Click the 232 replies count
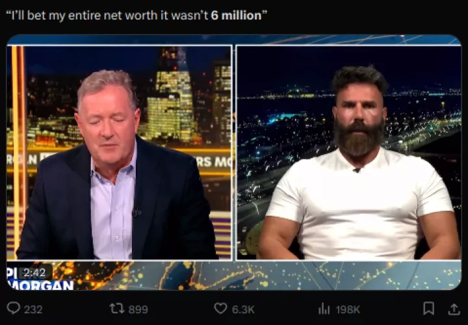 pos(33,309)
